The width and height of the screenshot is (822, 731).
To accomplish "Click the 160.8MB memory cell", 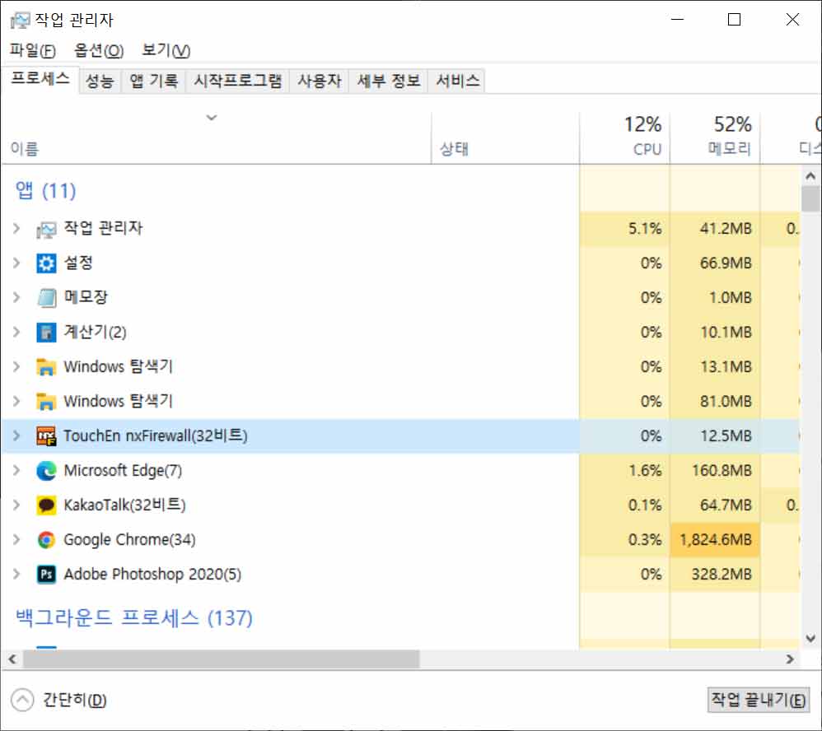I will tap(715, 471).
